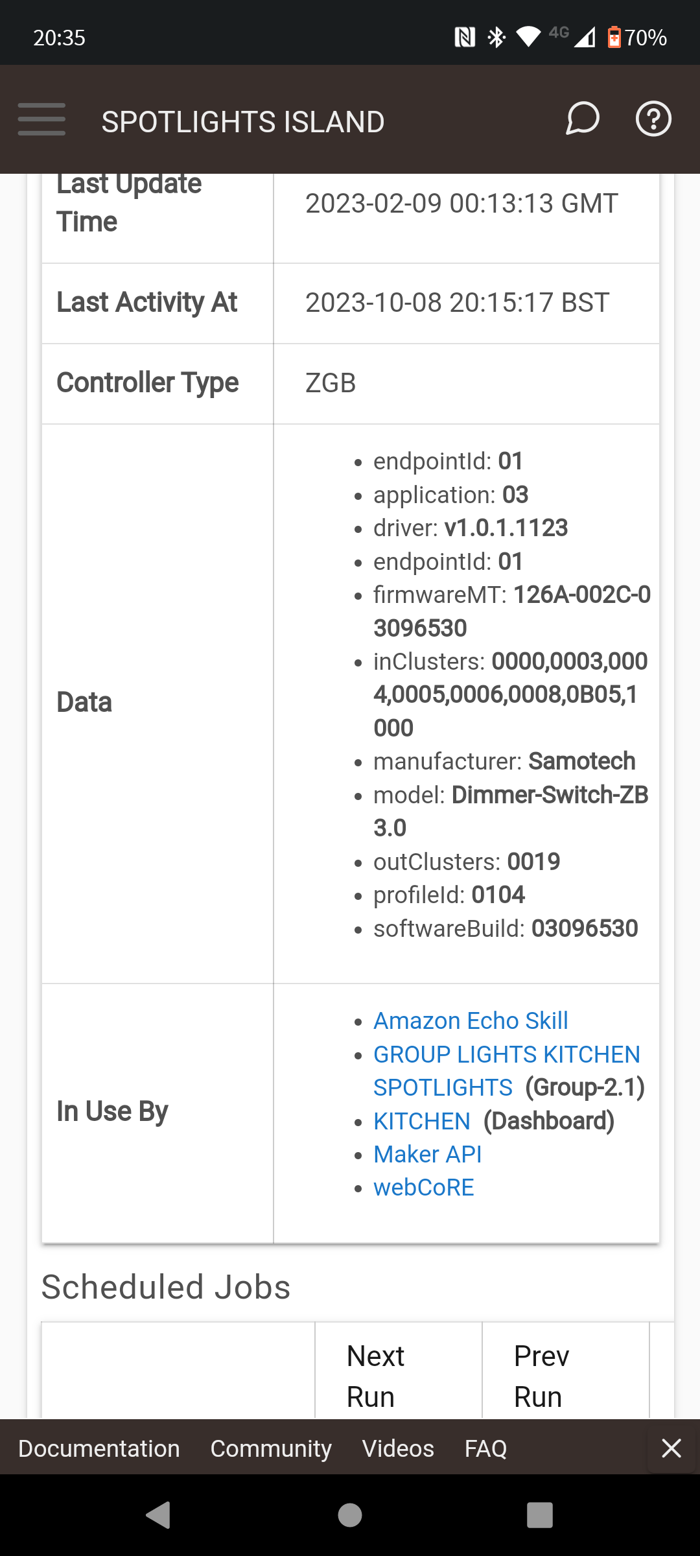This screenshot has height=1556, width=700.
Task: Open the FAQ footer link
Action: (485, 1448)
